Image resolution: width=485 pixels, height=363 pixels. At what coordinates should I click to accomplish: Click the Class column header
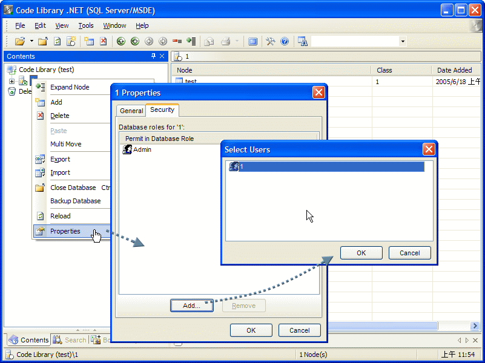pyautogui.click(x=401, y=70)
